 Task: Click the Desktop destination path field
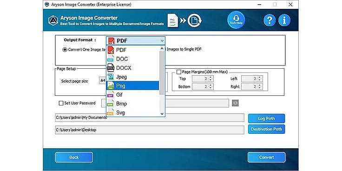[150, 130]
